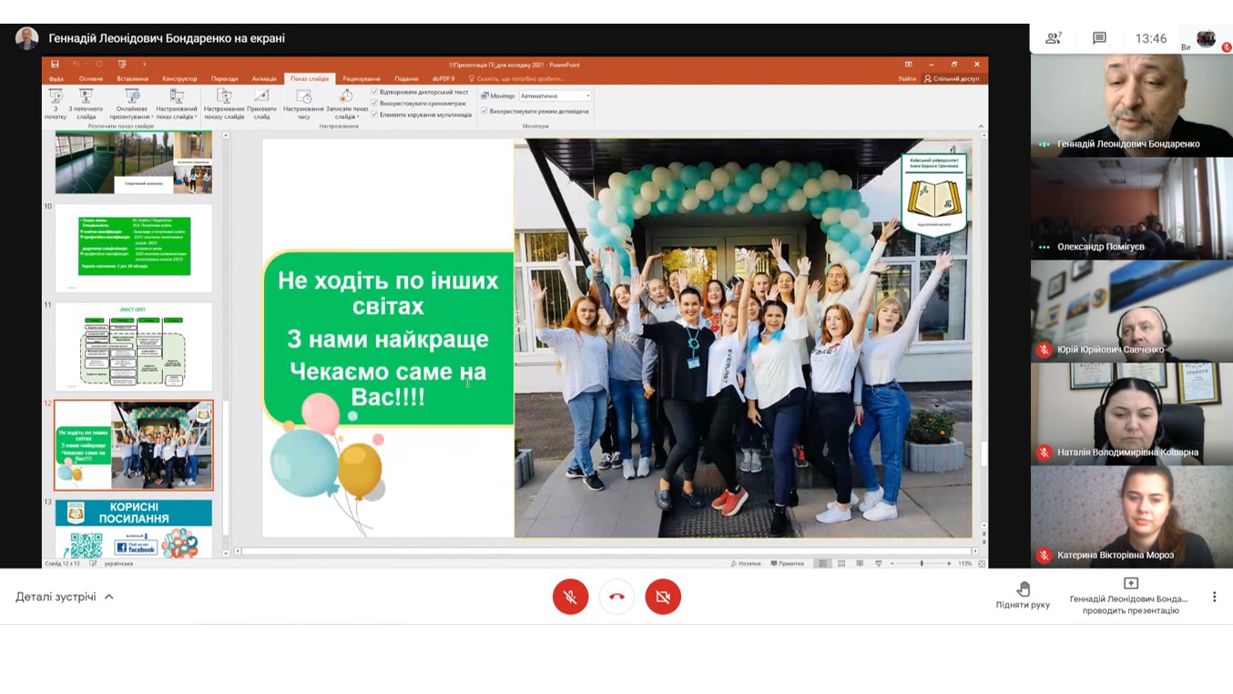1233x694 pixels.
Task: Click Нотатки button in the status bar
Action: click(745, 564)
